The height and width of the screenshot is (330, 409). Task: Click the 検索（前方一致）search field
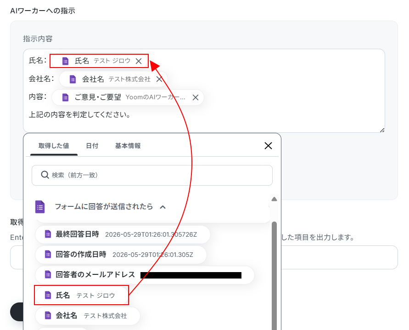pyautogui.click(x=152, y=175)
